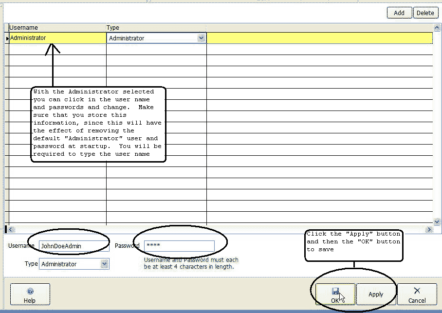The height and width of the screenshot is (313, 442).
Task: Select the Administrator username cell in grid
Action: pos(57,38)
